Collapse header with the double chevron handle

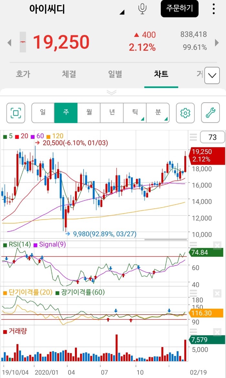coord(112,92)
